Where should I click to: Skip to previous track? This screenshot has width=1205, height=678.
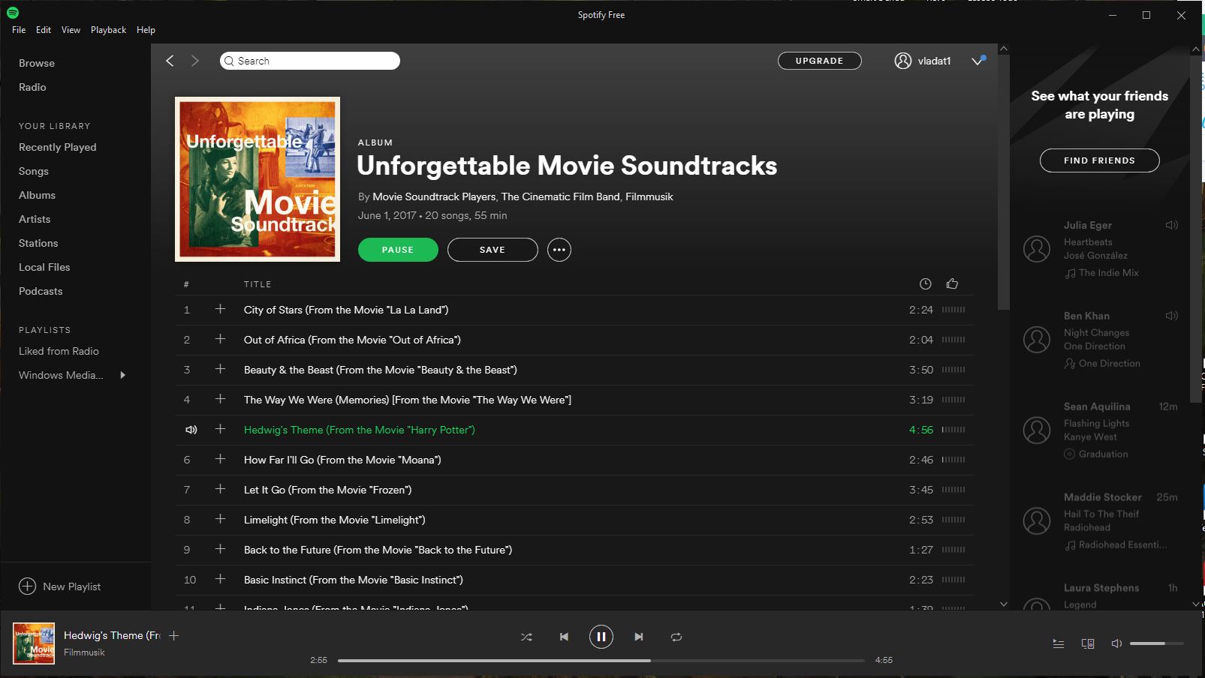564,637
